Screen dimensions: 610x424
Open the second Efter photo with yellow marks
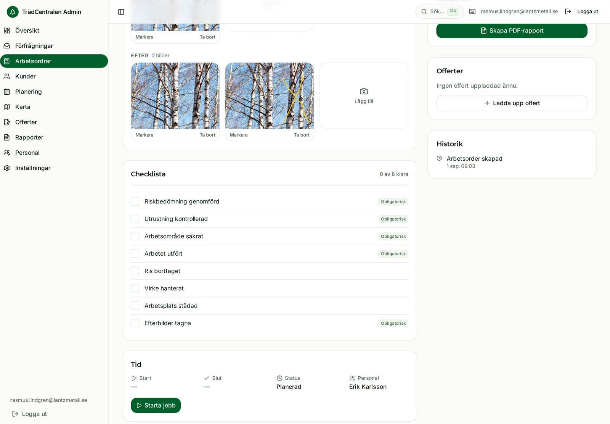pos(270,96)
